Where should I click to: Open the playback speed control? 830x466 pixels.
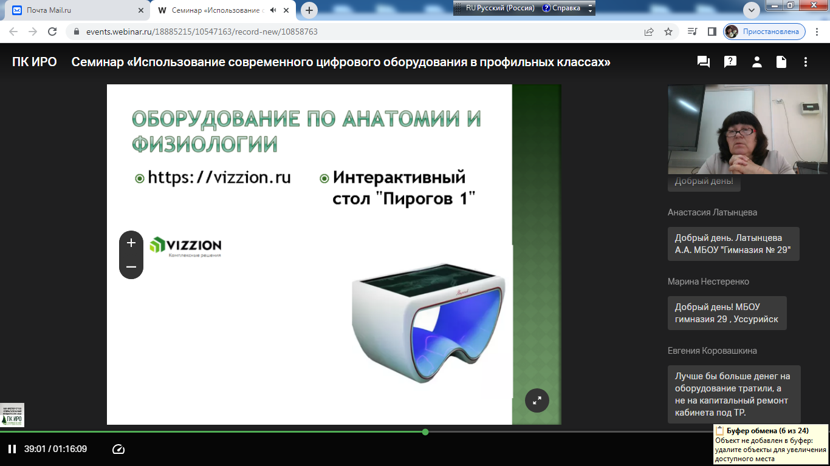point(118,449)
